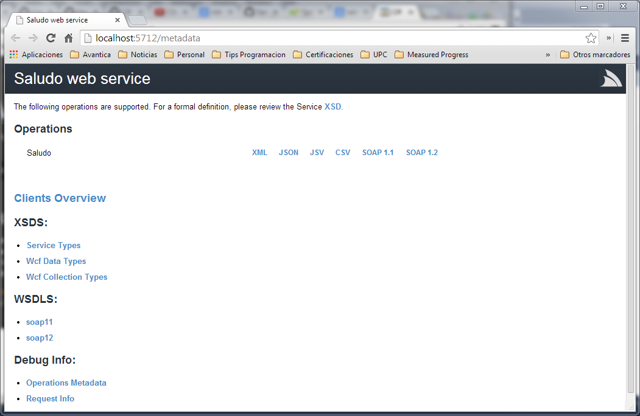Click the page icon in the address bar
The width and height of the screenshot is (640, 416).
click(87, 38)
